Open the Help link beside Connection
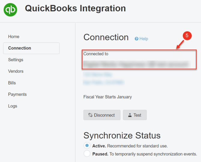The width and height of the screenshot is (201, 162). pos(144,39)
